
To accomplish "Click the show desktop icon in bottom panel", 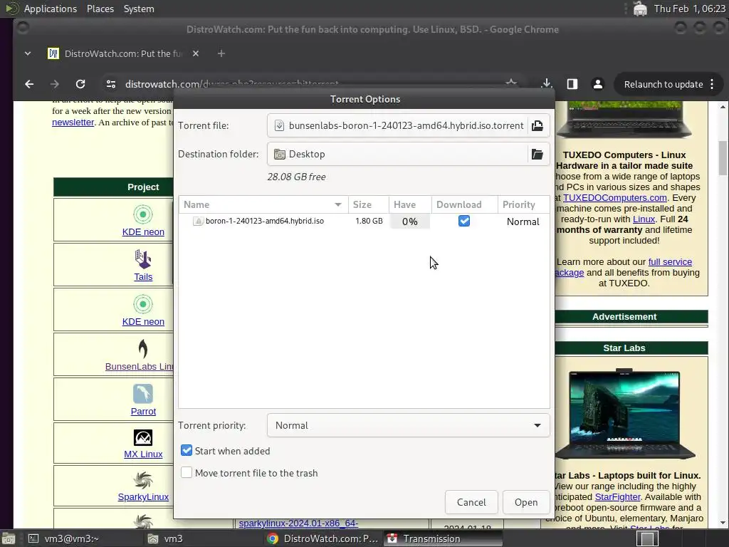I will [8, 538].
